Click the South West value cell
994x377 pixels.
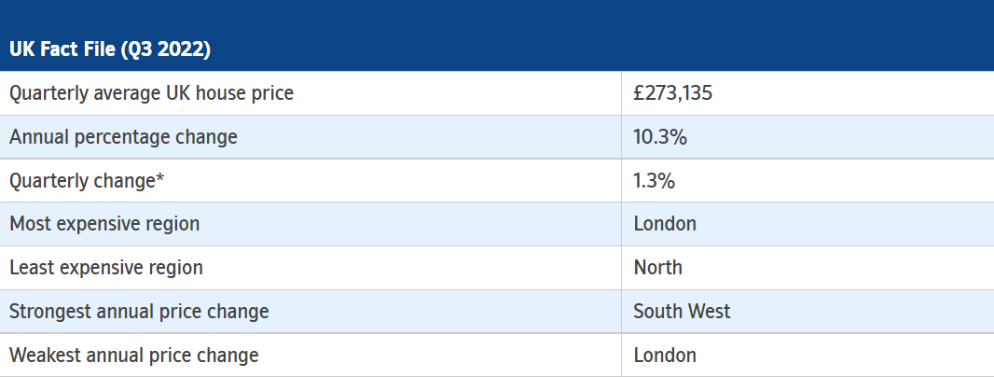tap(683, 312)
